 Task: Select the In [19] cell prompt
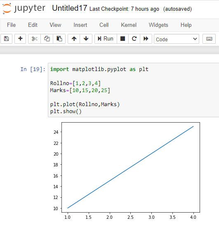[33, 69]
